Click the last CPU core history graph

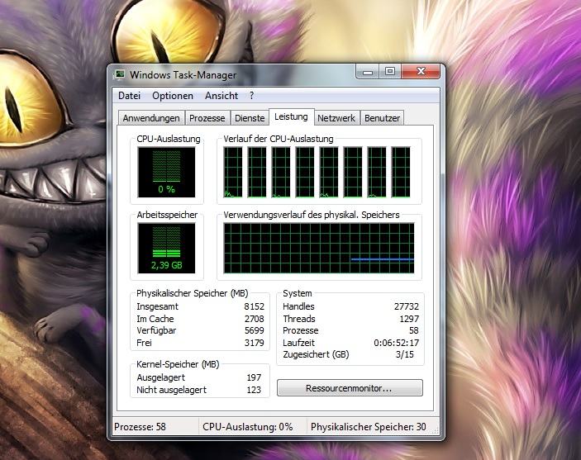pyautogui.click(x=401, y=173)
